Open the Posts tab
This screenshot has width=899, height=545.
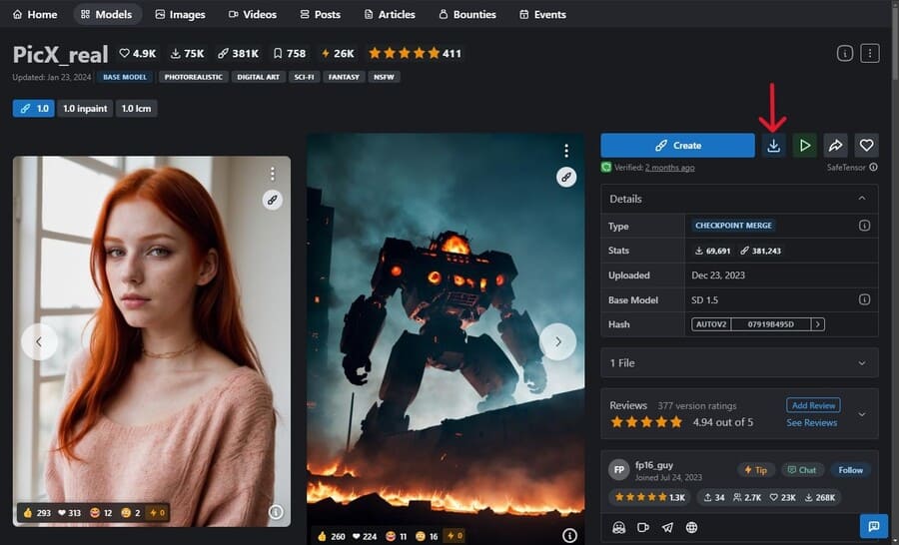[321, 14]
